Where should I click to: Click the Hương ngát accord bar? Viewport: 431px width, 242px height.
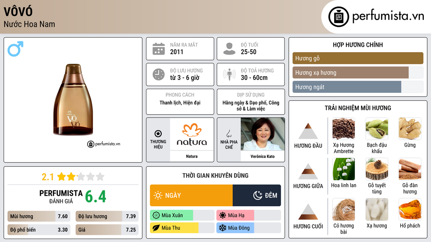tap(358, 87)
